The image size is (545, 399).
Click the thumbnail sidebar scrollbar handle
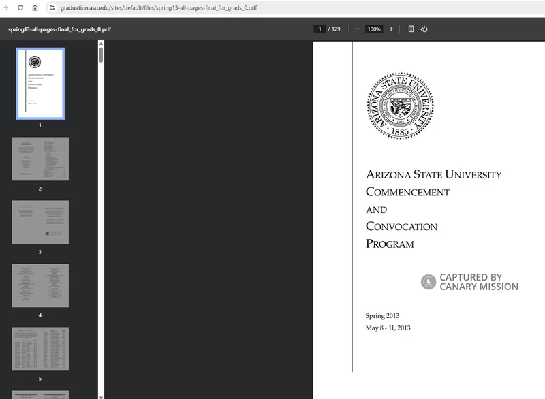101,55
